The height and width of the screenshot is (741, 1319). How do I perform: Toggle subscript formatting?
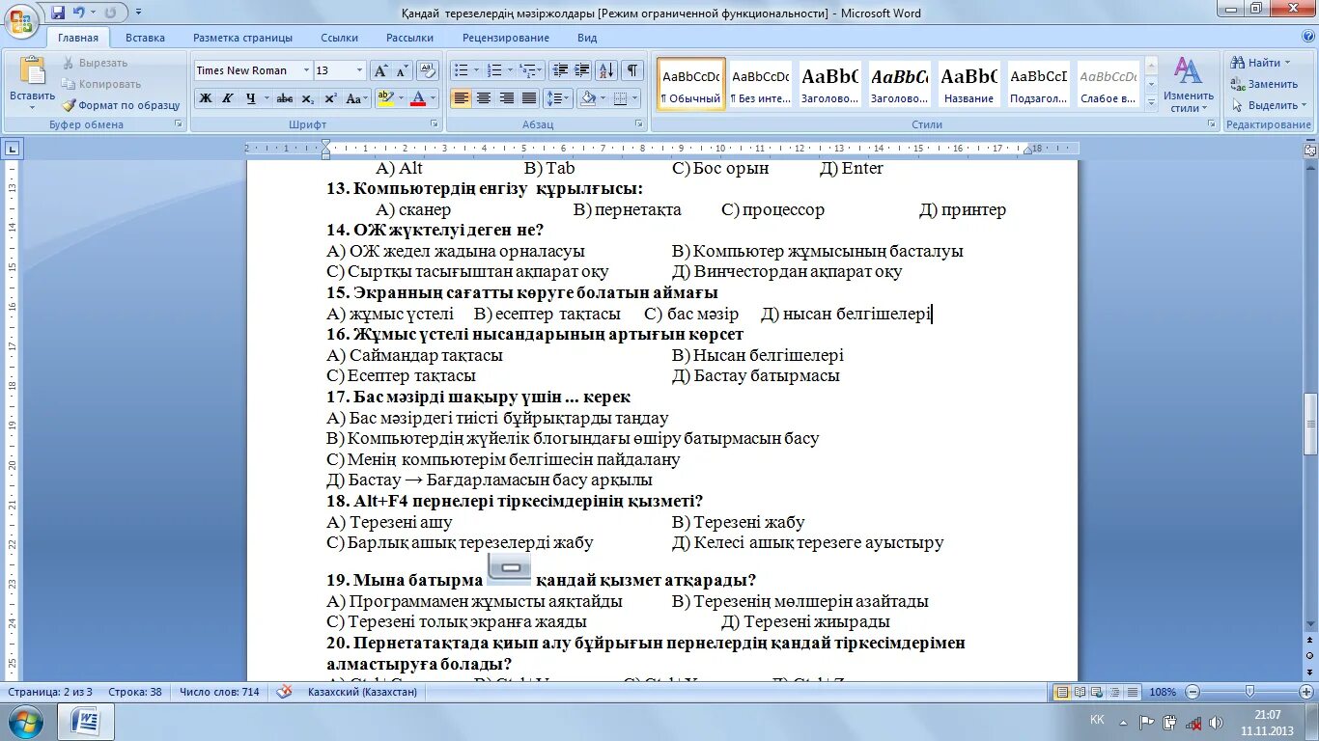pos(308,98)
